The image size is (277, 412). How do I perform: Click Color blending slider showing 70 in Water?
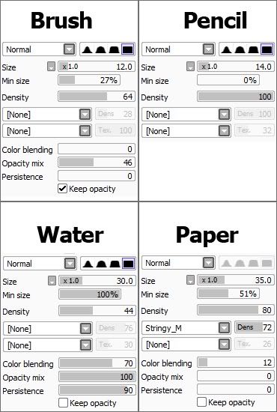97,363
